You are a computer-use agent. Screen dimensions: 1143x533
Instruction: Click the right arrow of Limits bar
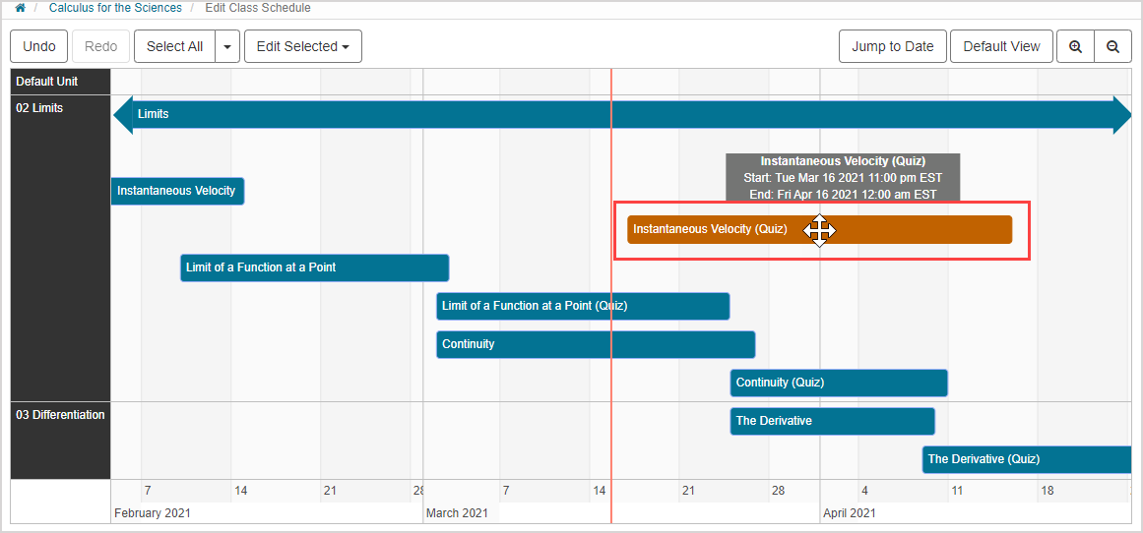click(x=1121, y=114)
